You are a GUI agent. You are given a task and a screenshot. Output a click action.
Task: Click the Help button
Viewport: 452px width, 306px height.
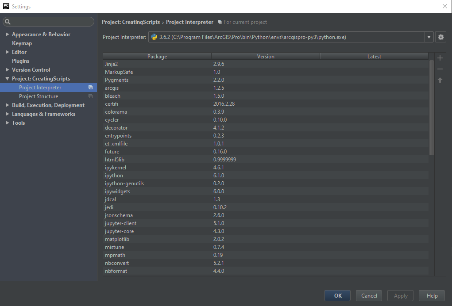tap(432, 296)
